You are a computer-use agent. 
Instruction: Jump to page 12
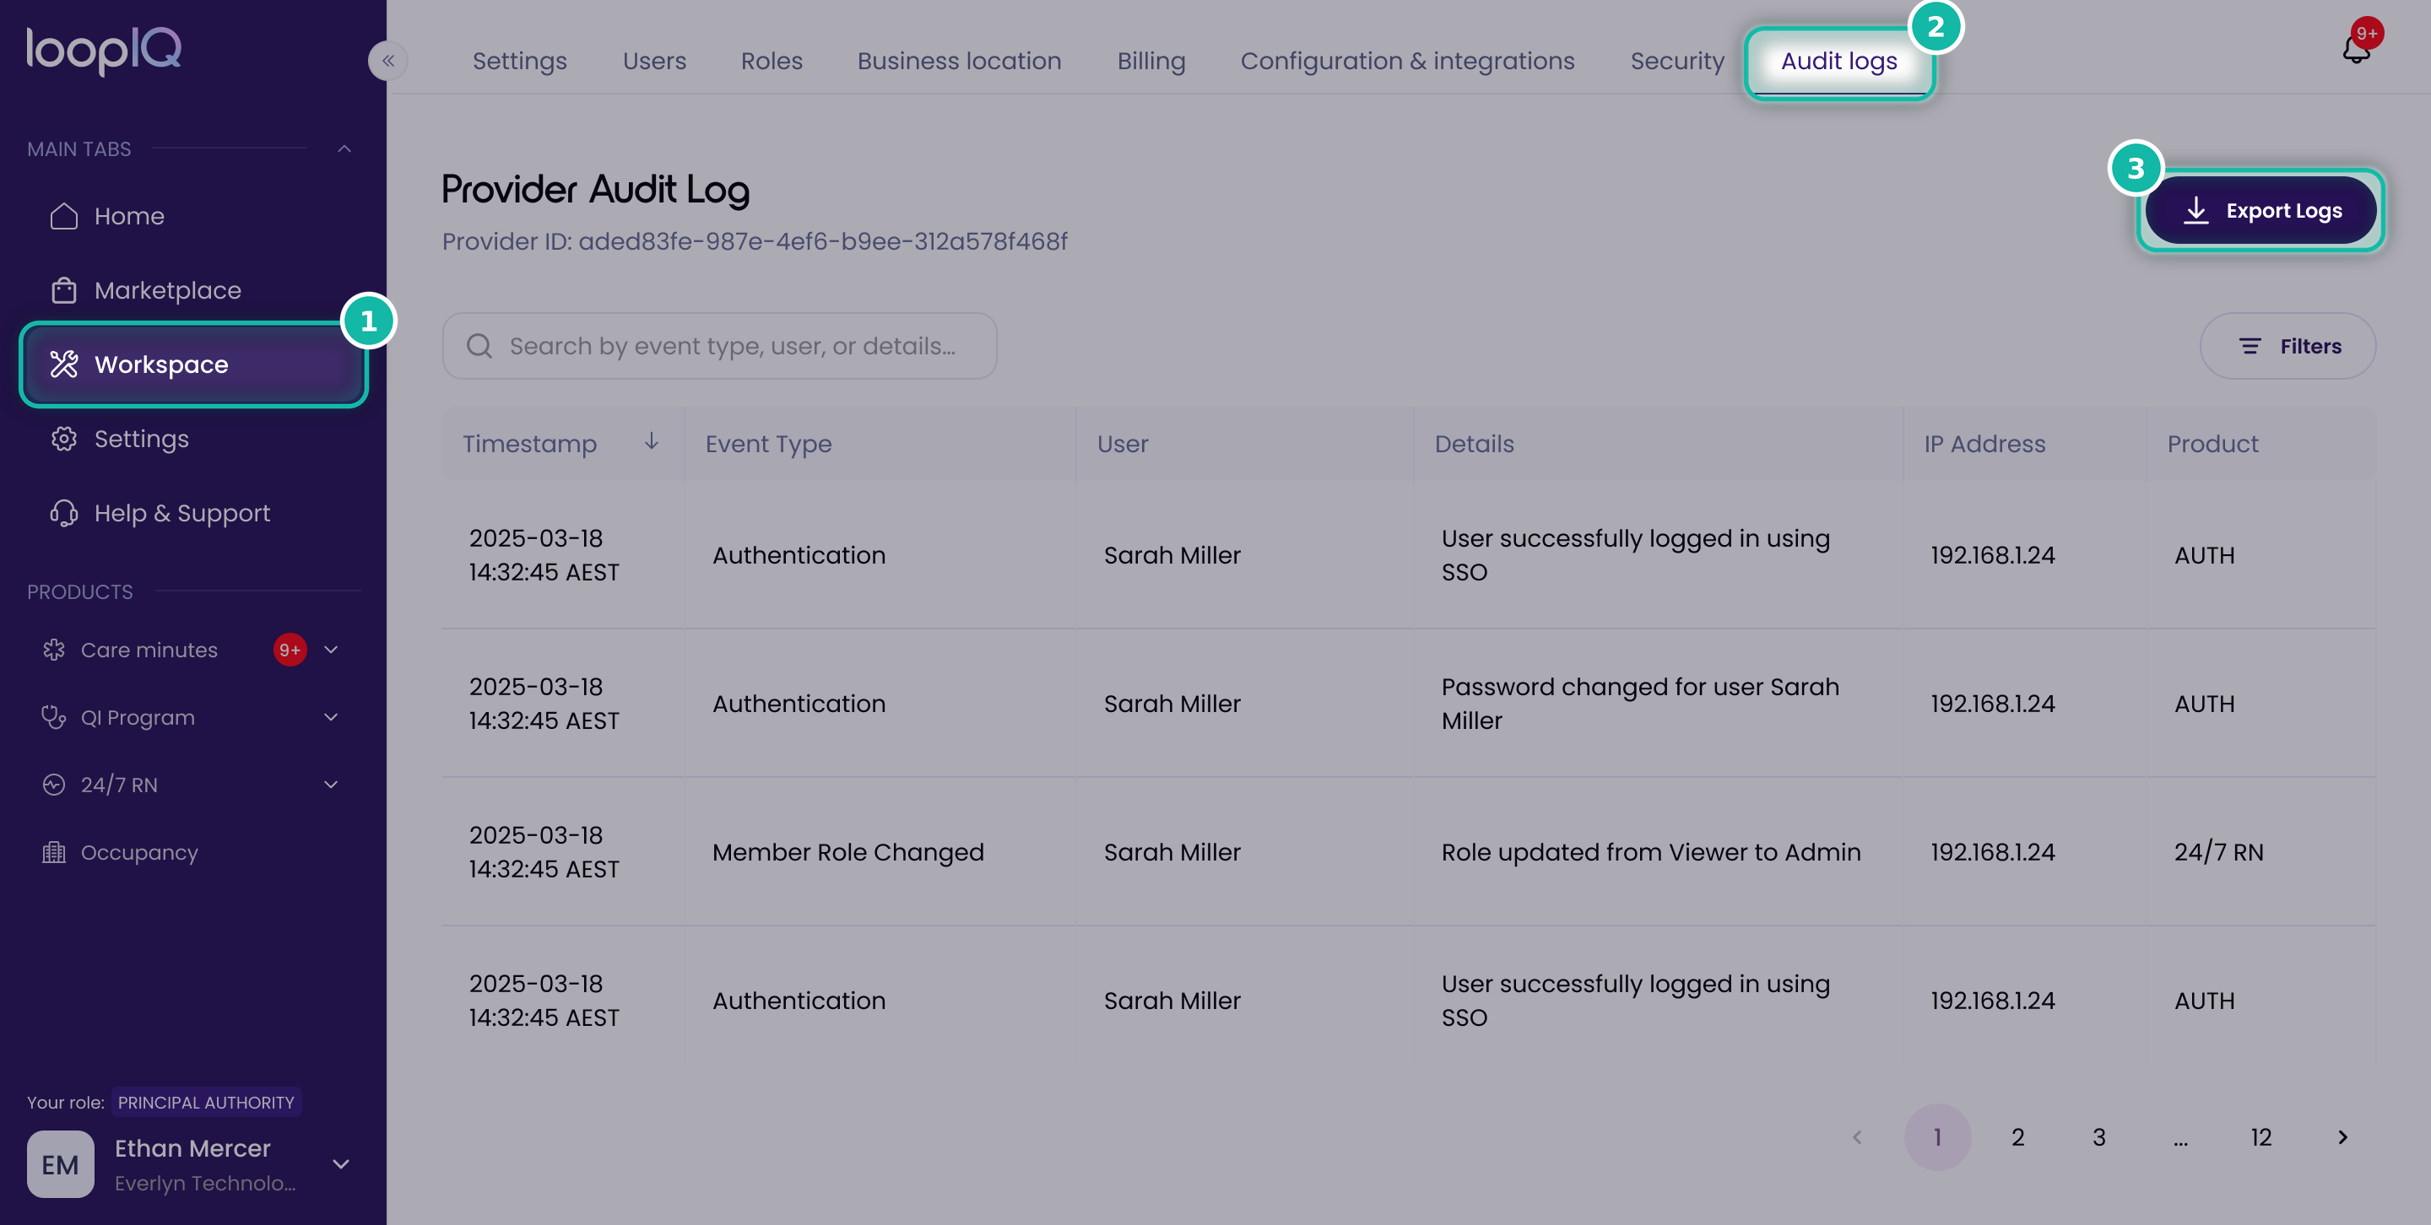[2261, 1137]
